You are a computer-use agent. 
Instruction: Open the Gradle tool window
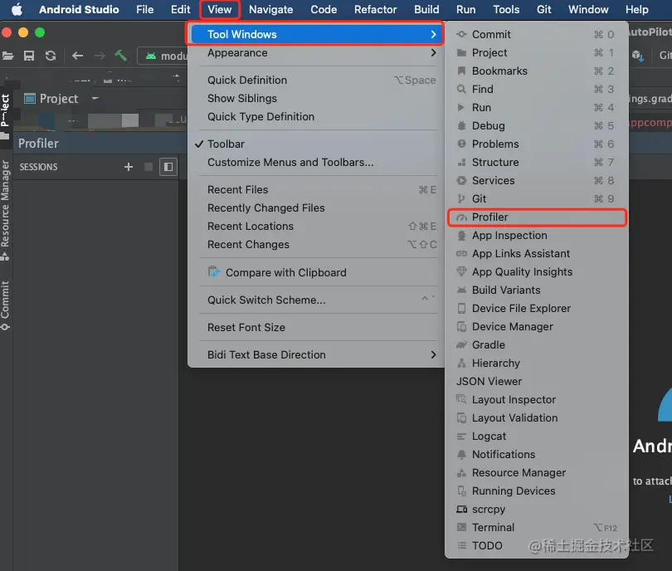click(x=537, y=344)
